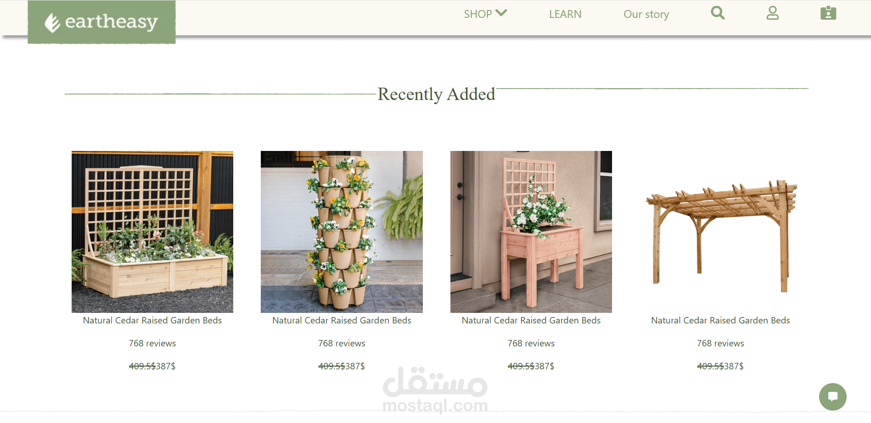Screen dimensions: 871x423
Task: Open the Our story page
Action: point(646,14)
